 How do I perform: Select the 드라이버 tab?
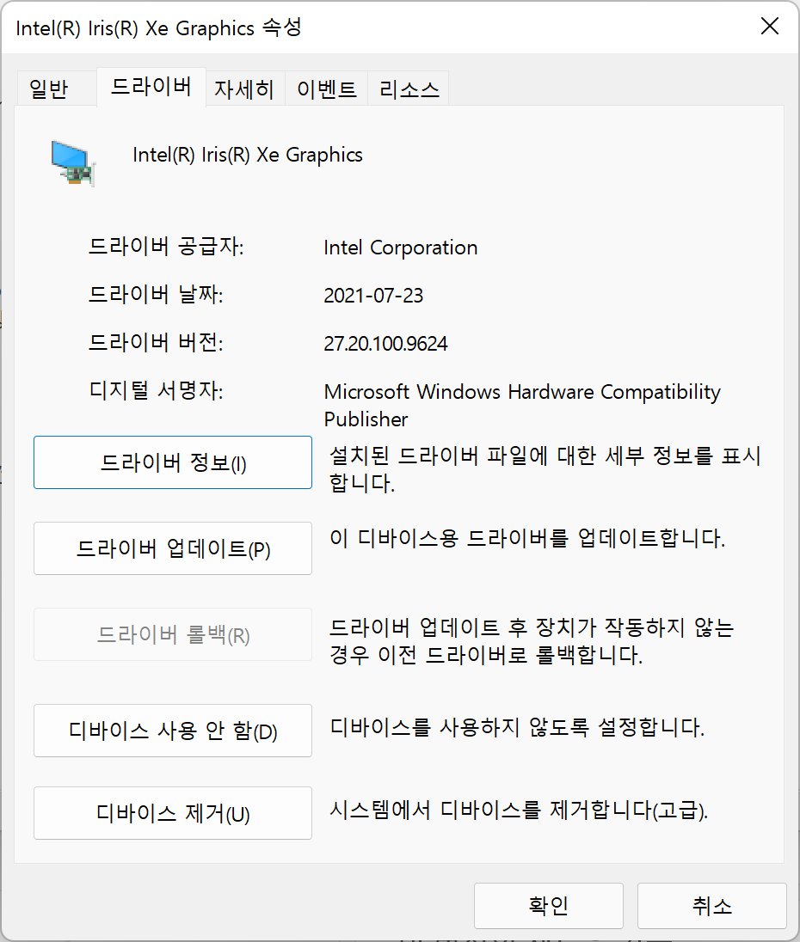[151, 87]
